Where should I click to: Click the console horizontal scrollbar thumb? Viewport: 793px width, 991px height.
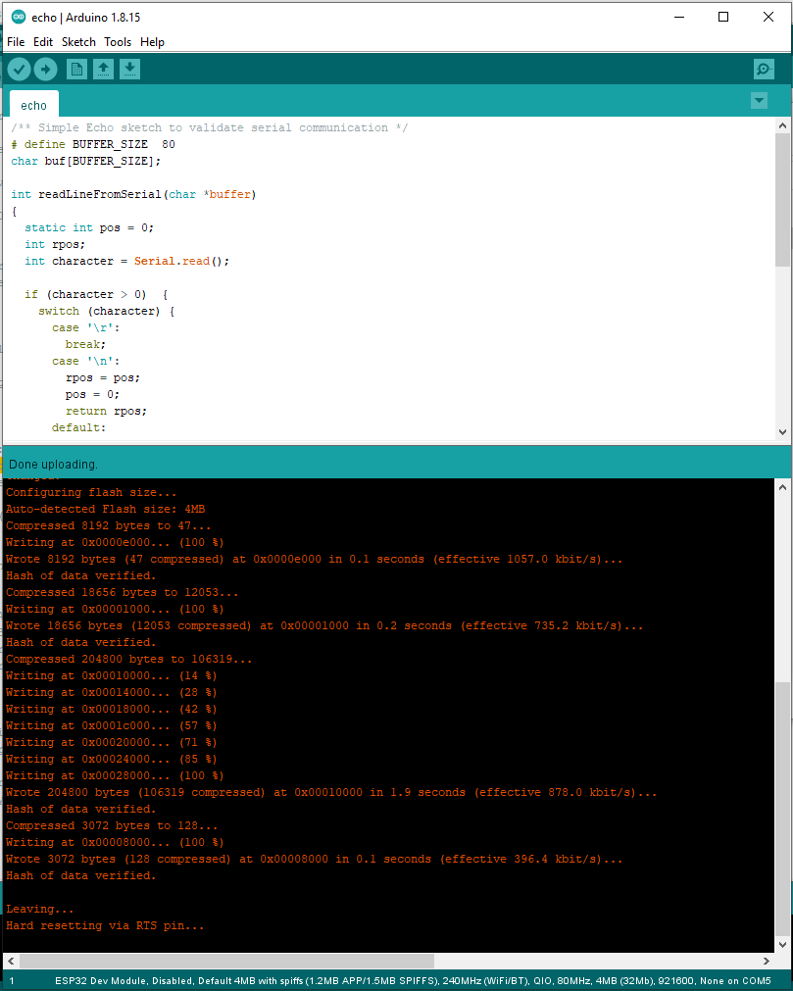(x=226, y=961)
